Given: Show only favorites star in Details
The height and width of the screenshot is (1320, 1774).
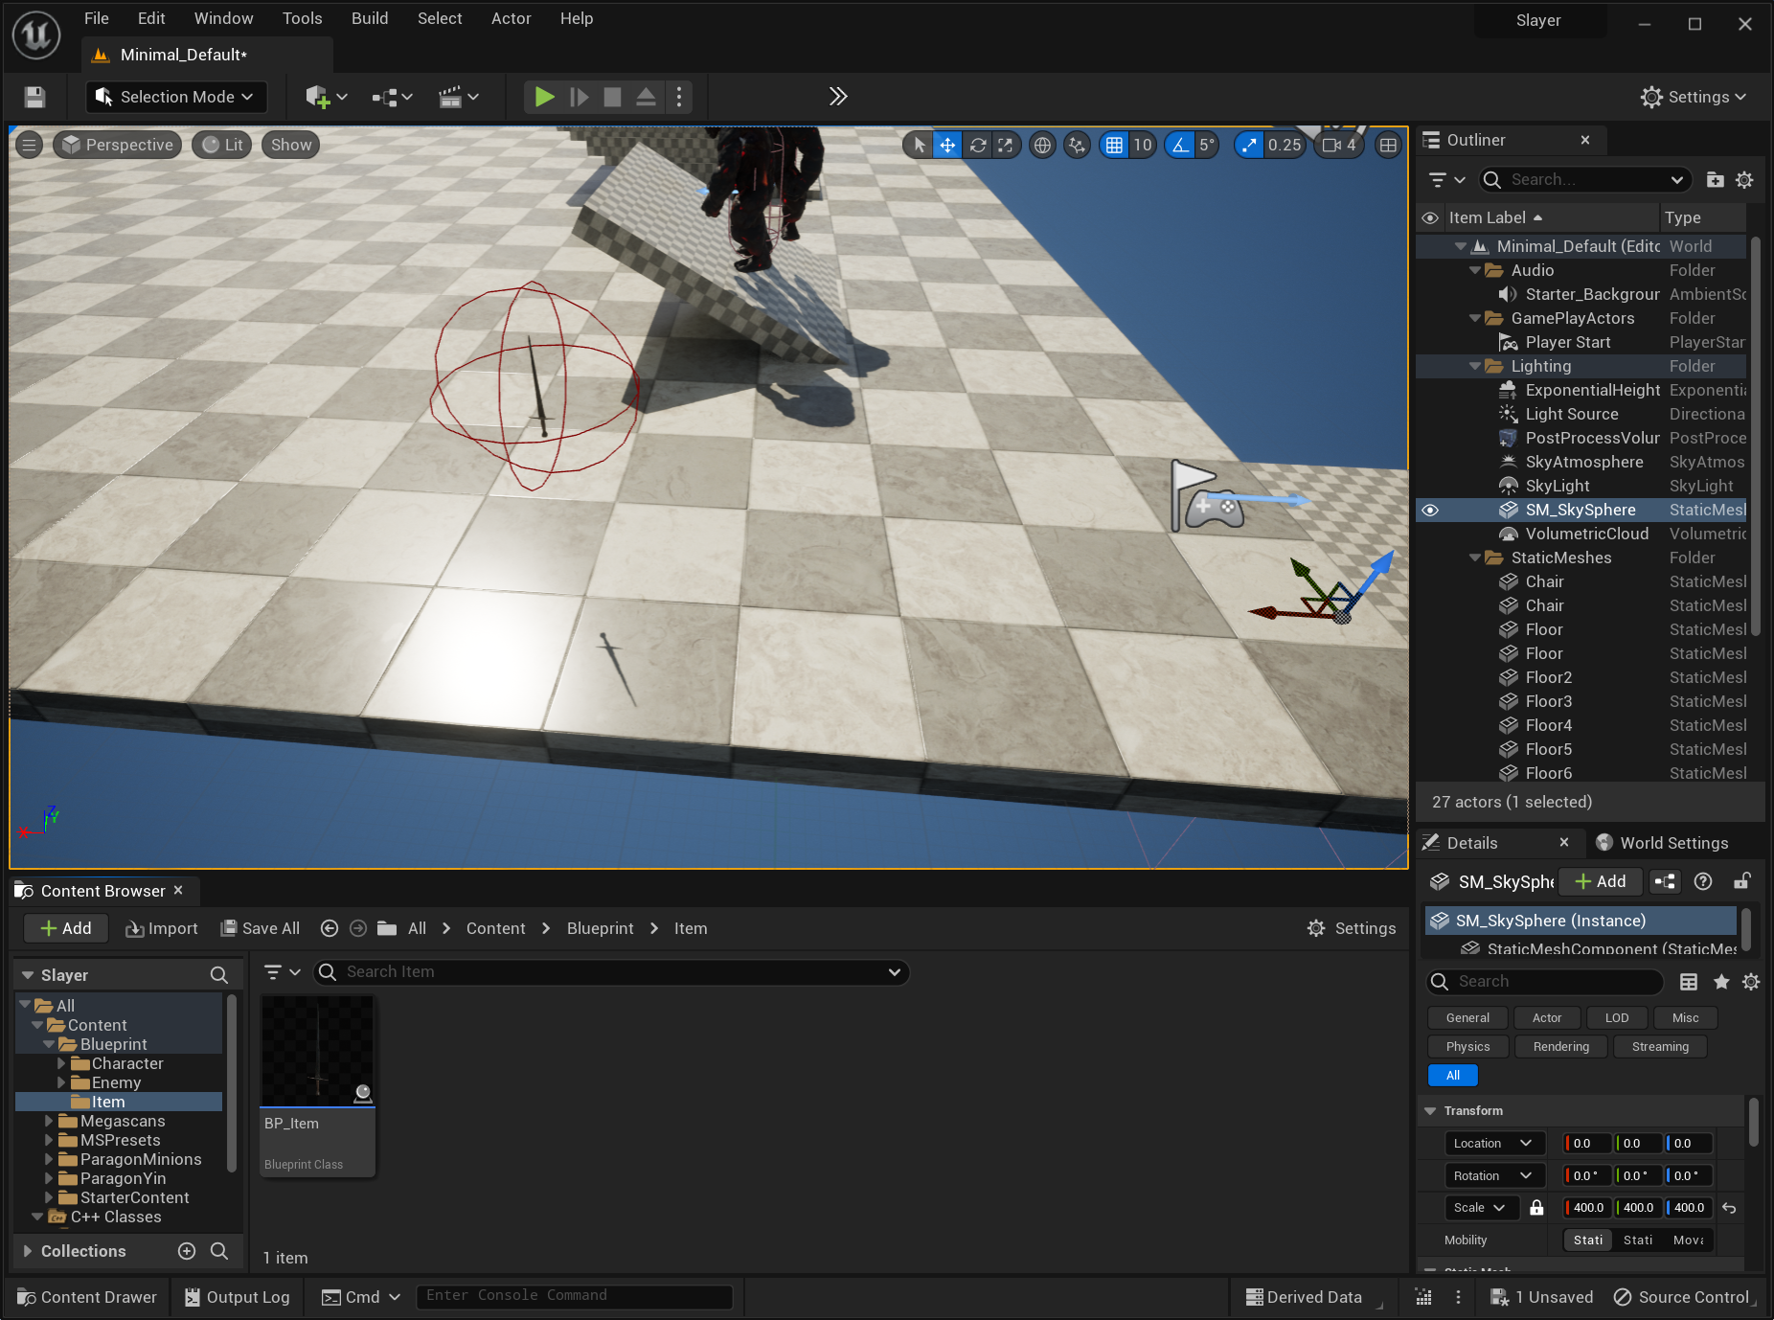Looking at the screenshot, I should [x=1721, y=981].
